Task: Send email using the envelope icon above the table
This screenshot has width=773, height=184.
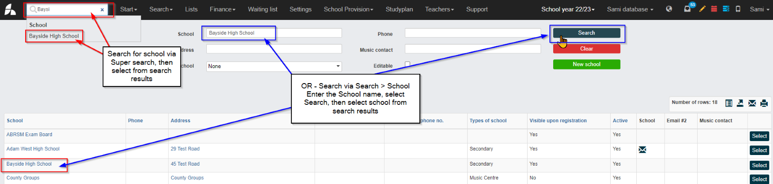Action: click(x=752, y=103)
